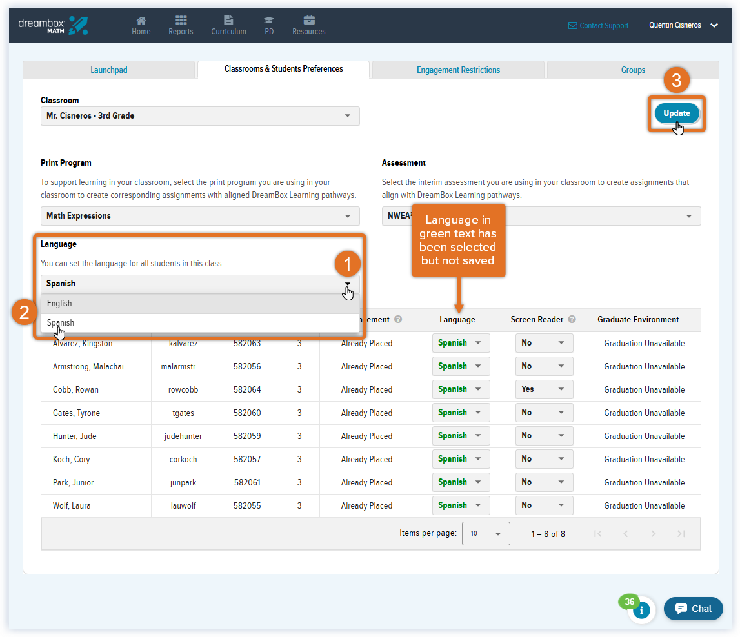Open Tyrone Gates's screen reader dropdown
The image size is (740, 637).
(x=544, y=413)
